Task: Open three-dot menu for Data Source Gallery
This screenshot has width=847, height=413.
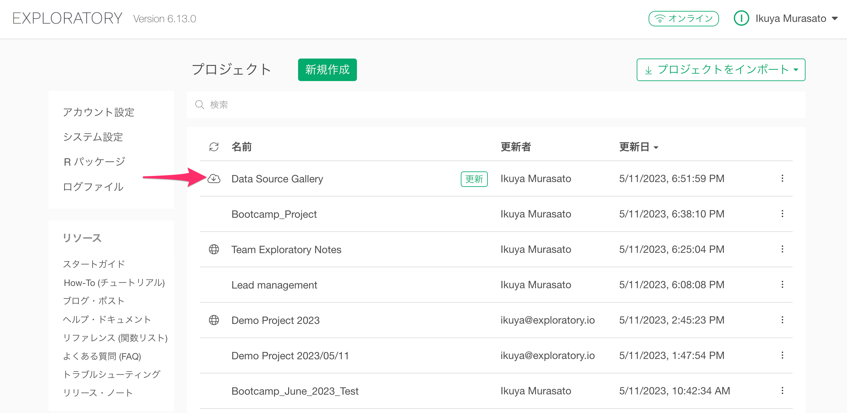Action: [x=782, y=179]
